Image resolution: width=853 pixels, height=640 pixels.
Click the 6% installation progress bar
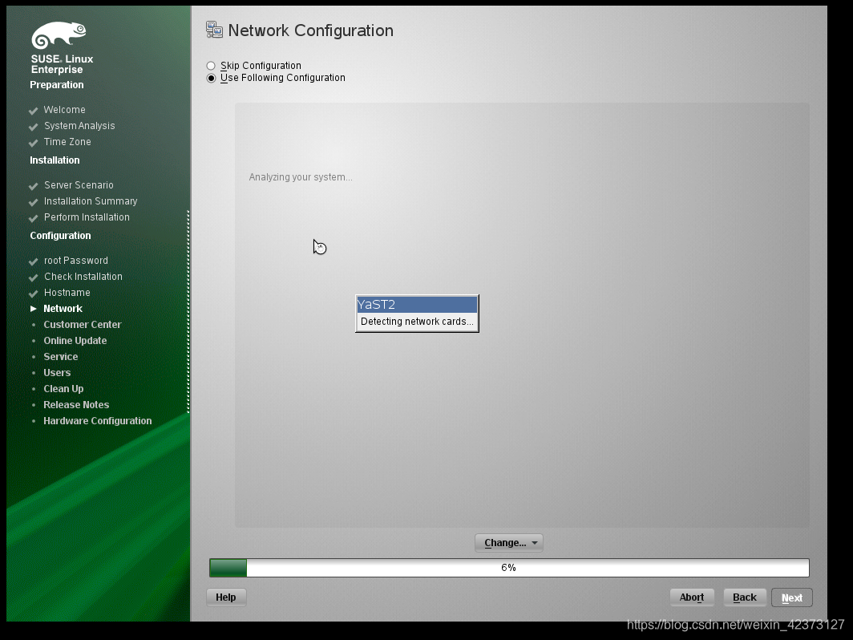509,568
